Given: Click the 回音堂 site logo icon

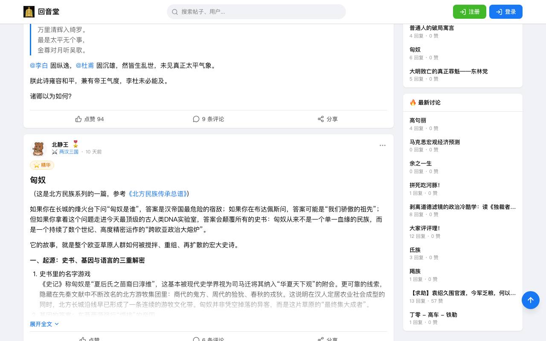Looking at the screenshot, I should click(29, 12).
